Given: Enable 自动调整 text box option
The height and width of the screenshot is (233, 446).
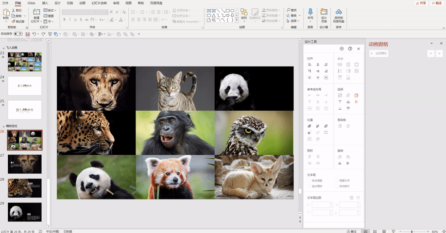Looking at the screenshot, I should (309, 181).
